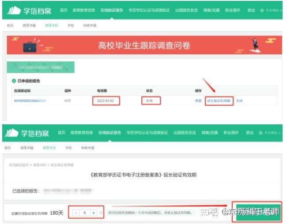This screenshot has width=287, height=224.
Task: Decrease validity months with the minus button
Action: pos(76,213)
